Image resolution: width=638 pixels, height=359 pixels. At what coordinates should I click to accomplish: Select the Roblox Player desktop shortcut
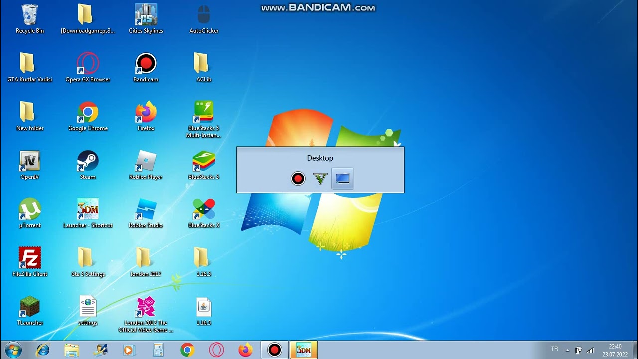tap(146, 165)
